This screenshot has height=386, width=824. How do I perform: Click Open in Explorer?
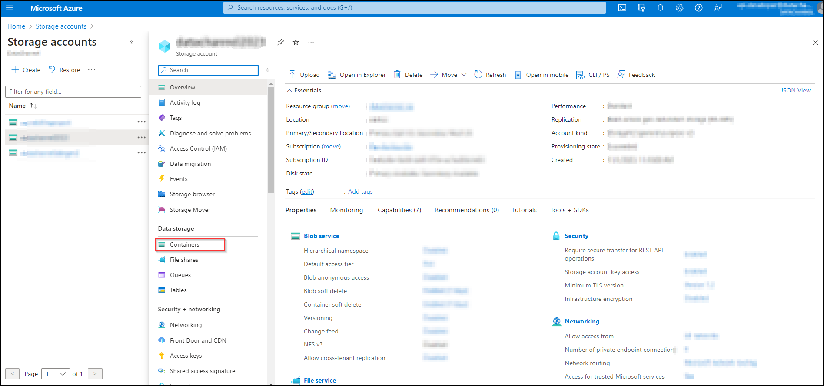357,75
